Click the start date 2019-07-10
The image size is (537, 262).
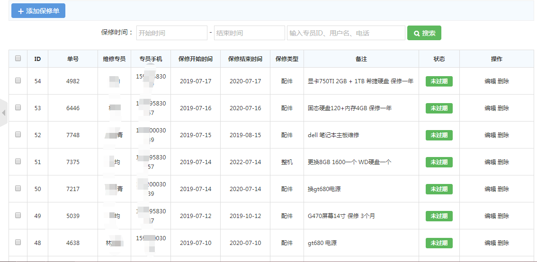coord(196,243)
